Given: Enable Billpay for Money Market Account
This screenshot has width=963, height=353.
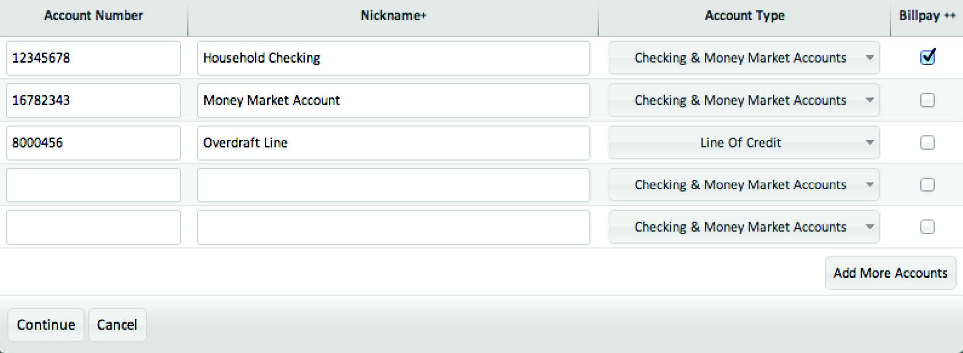Looking at the screenshot, I should pos(928,100).
